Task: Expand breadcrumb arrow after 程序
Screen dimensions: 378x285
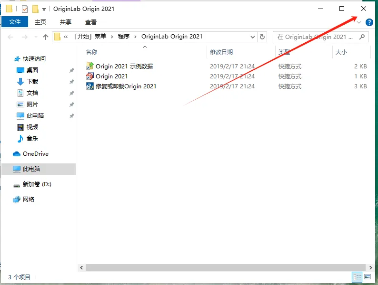Action: point(135,37)
